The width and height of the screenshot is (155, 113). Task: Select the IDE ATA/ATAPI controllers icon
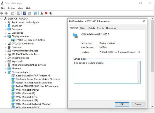coord(9,54)
